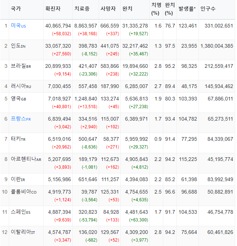Select the 브라질 BR country name
The height and width of the screenshot is (246, 237).
tap(21, 66)
